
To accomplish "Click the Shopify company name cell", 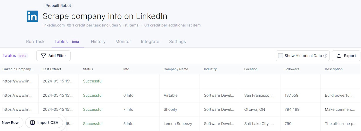I will (170, 109).
